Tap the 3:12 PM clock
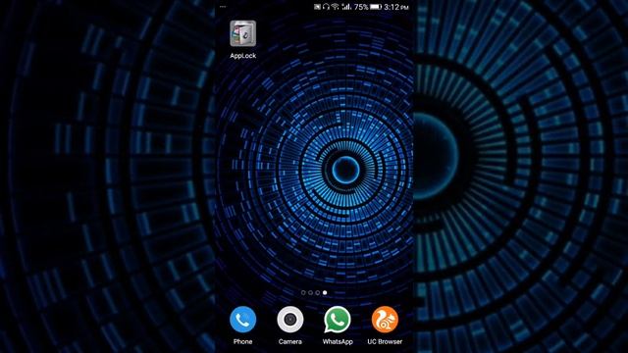This screenshot has height=353, width=628. 396,7
